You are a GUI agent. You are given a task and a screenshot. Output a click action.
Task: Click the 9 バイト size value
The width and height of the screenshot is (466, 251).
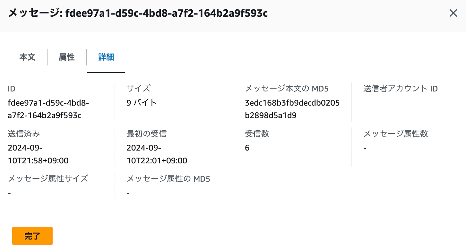(142, 103)
